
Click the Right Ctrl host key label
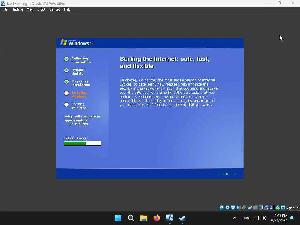(x=293, y=208)
